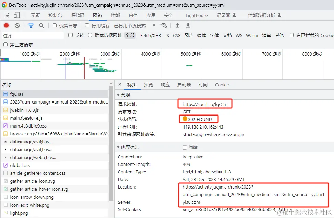Import HAR file with the upload arrow icon
The image size is (334, 218).
coord(177,25)
